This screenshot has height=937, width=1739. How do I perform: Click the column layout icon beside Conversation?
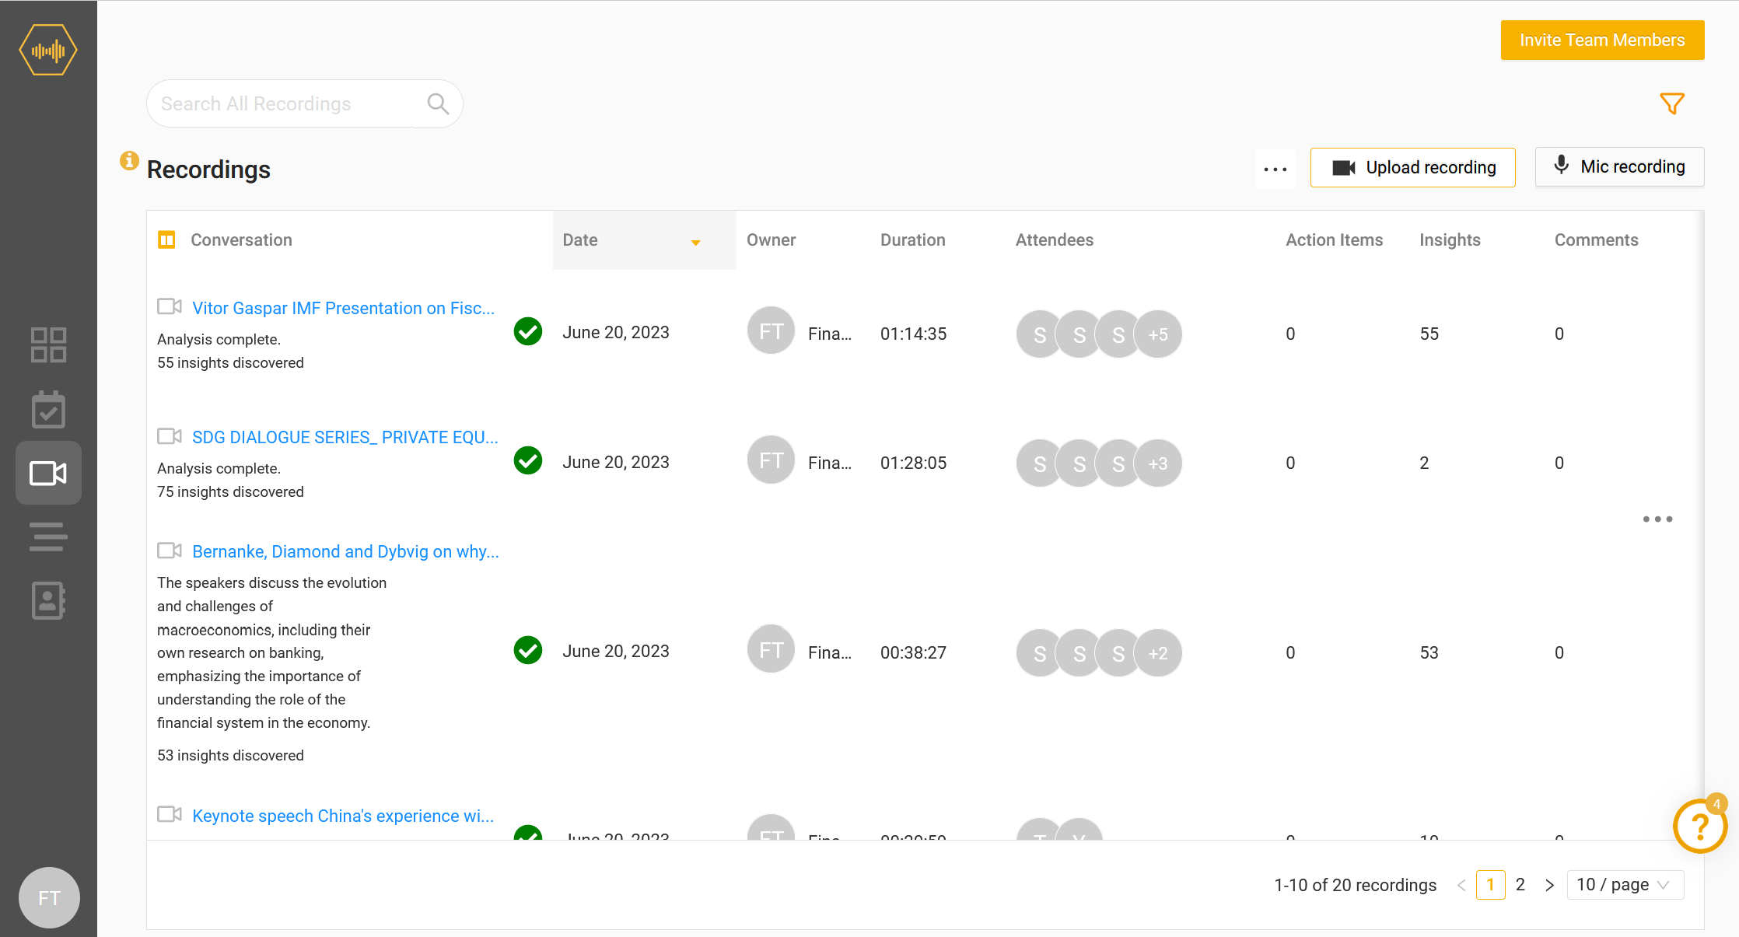(166, 239)
